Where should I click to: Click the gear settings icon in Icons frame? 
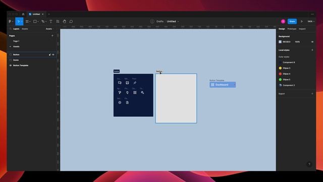click(120, 103)
